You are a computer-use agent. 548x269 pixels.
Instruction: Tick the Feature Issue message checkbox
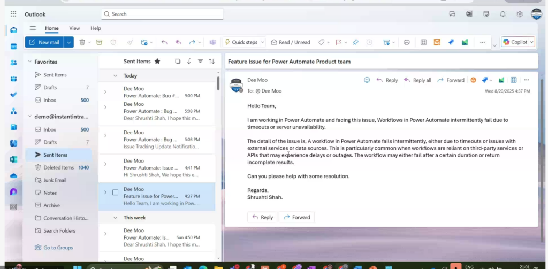(x=116, y=193)
